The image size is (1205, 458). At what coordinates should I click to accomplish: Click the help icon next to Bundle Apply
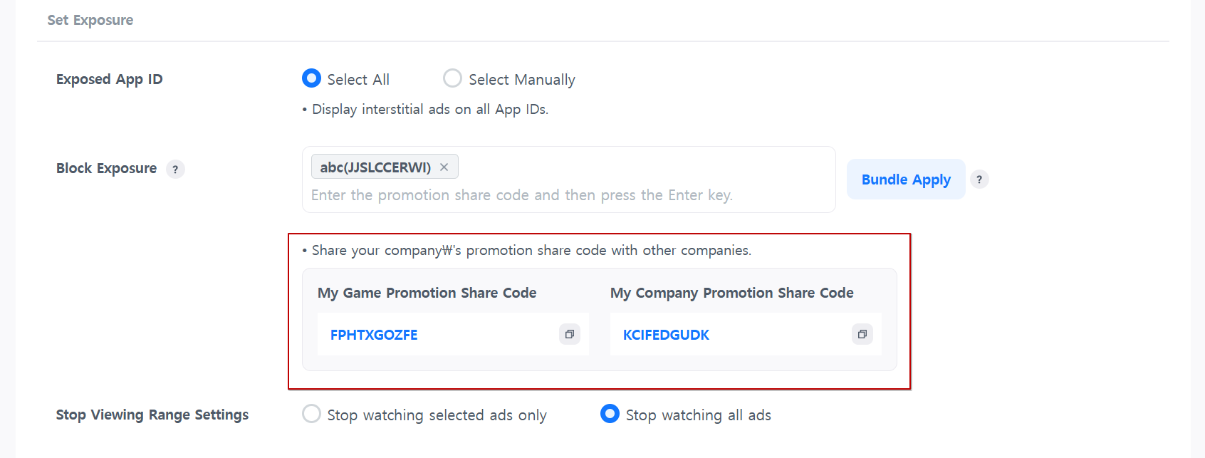[x=979, y=179]
